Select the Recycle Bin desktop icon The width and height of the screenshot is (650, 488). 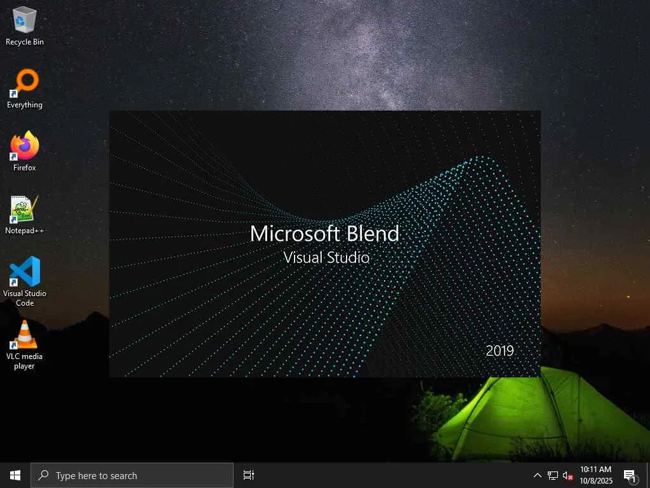point(25,25)
